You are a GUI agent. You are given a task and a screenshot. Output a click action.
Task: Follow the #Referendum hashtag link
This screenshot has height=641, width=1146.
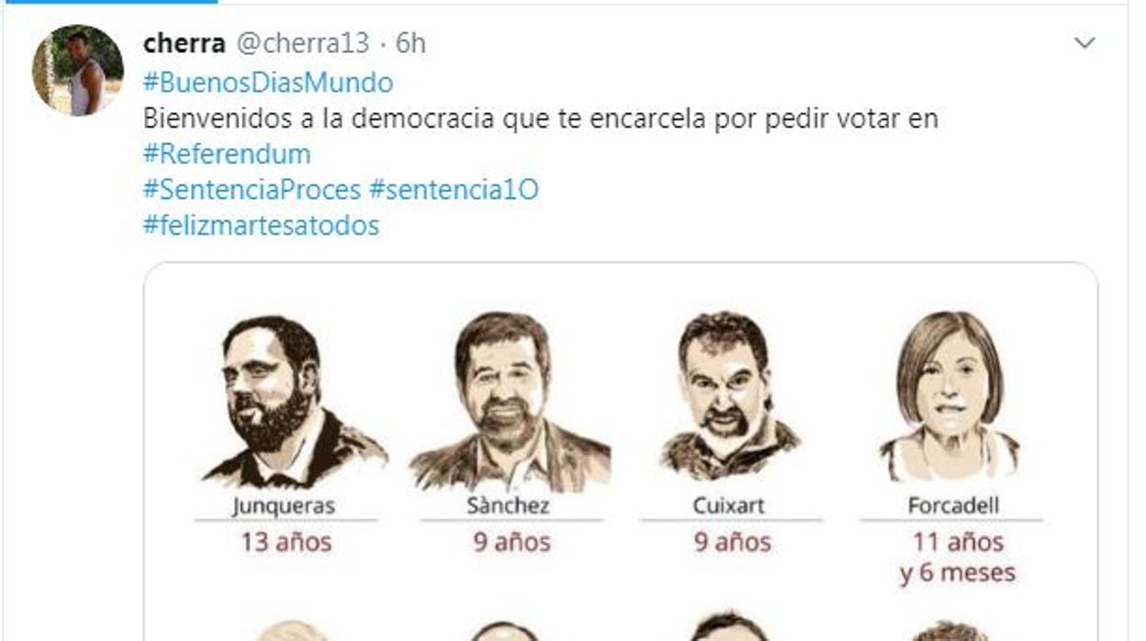(x=227, y=153)
